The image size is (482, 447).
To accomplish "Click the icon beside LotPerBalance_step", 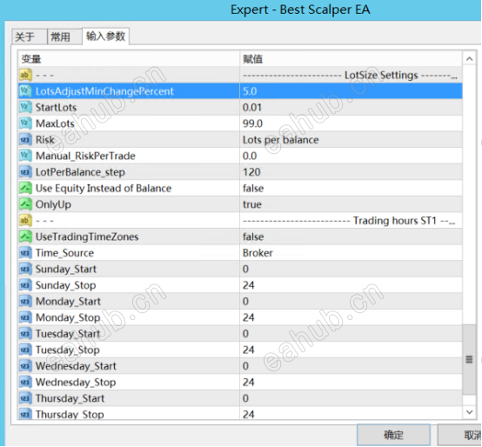I will pos(25,172).
